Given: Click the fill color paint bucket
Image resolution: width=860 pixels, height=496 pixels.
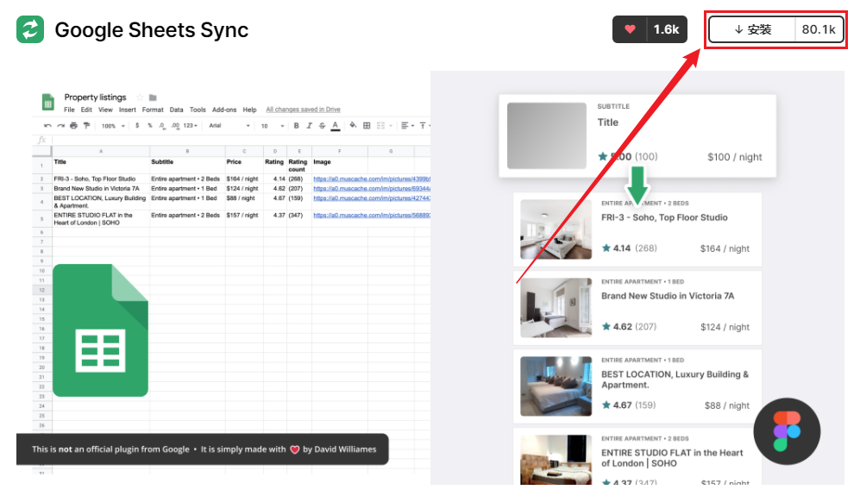Looking at the screenshot, I should click(352, 126).
